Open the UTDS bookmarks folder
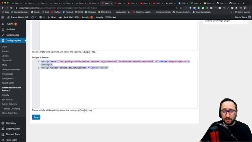Image resolution: width=252 pixels, height=142 pixels. click(x=79, y=12)
